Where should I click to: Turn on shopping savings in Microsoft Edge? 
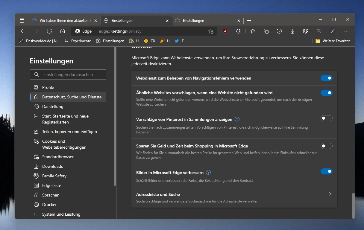327,146
